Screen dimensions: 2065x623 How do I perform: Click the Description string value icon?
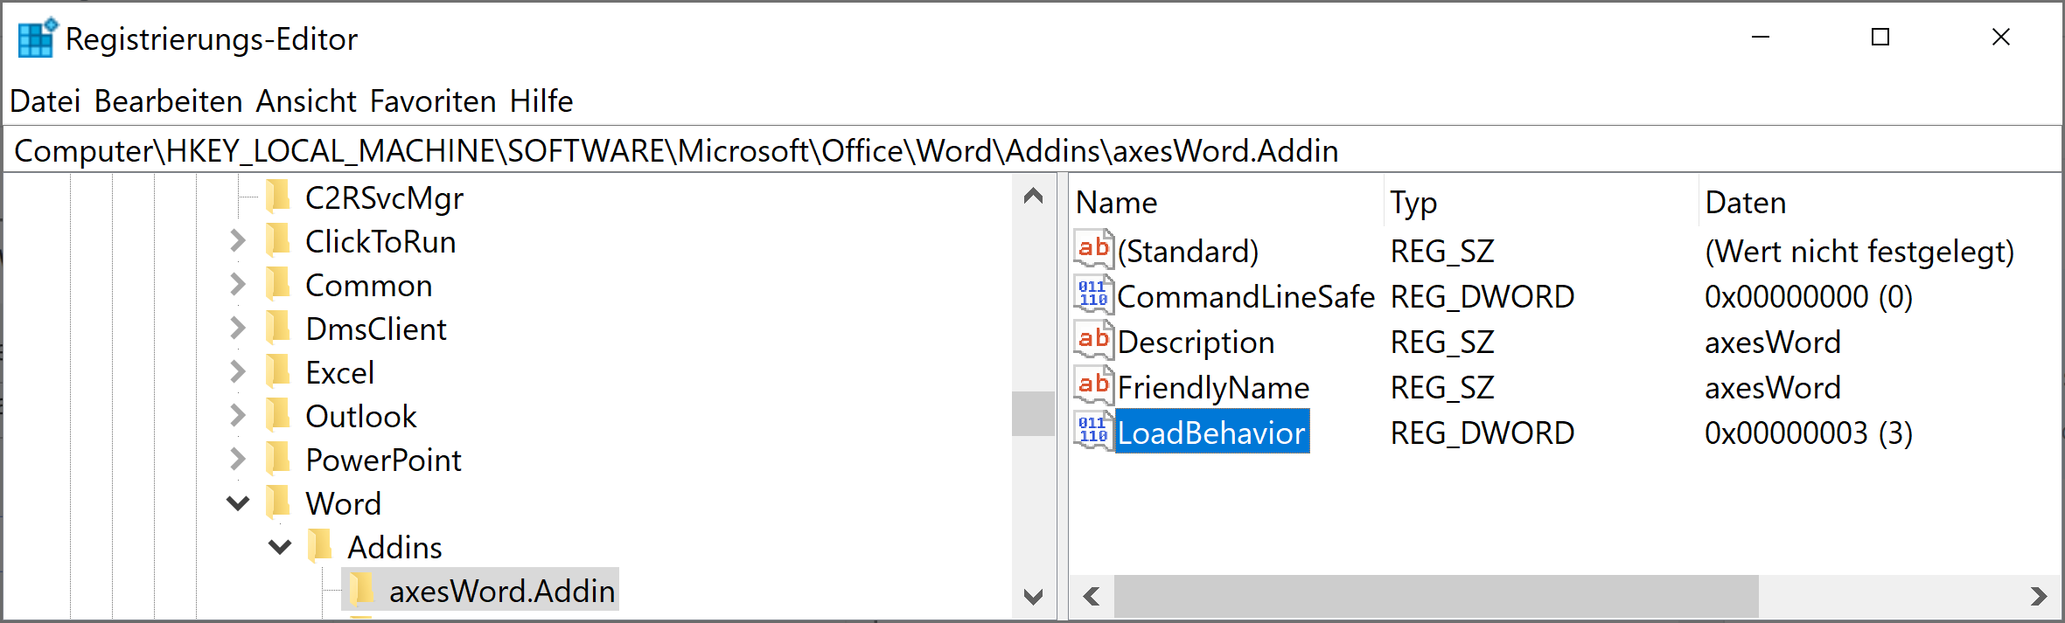pyautogui.click(x=1093, y=341)
